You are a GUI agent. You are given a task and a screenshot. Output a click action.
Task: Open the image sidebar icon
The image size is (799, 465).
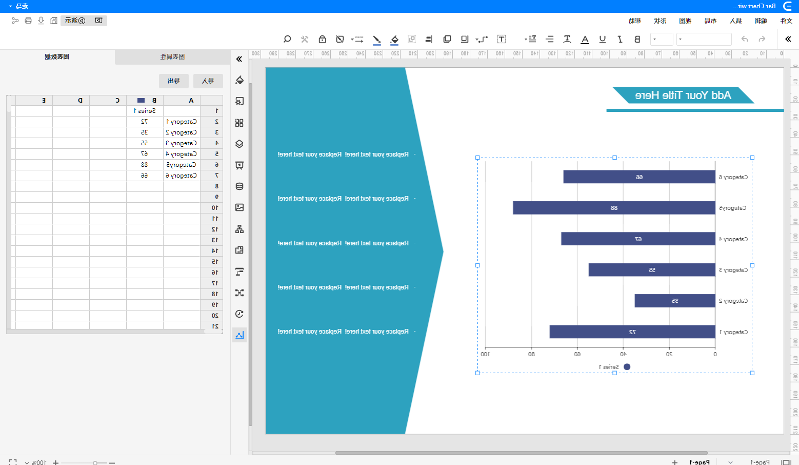[x=239, y=207]
